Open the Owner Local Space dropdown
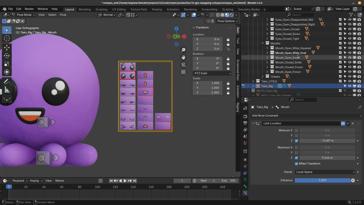 click(325, 172)
